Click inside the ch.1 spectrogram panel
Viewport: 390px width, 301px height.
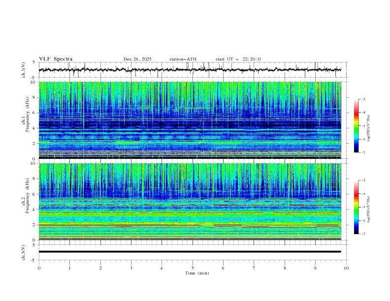[190, 120]
